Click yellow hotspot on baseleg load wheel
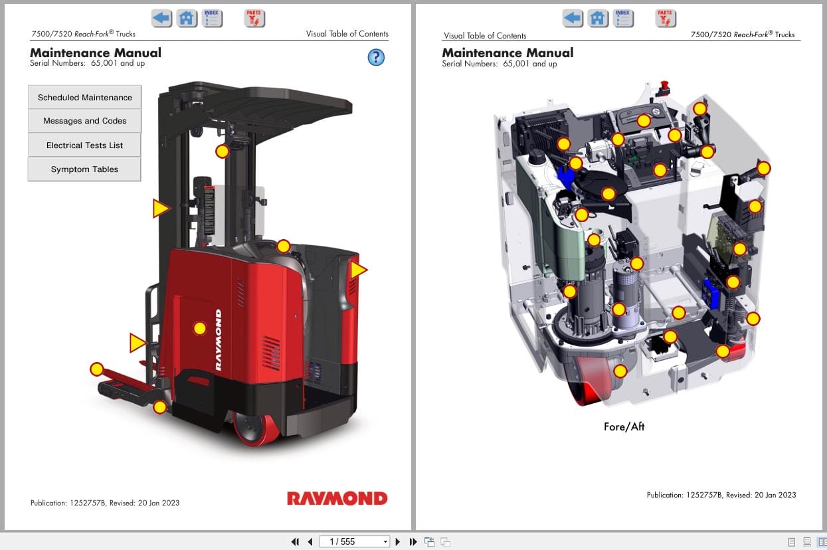The width and height of the screenshot is (827, 550). click(160, 407)
